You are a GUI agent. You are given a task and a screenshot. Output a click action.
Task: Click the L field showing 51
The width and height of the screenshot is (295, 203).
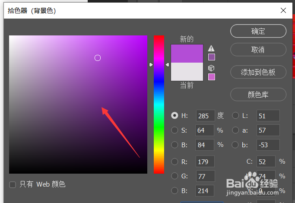[268, 115]
